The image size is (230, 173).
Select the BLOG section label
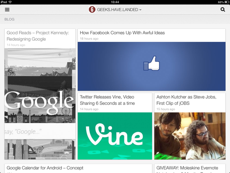click(9, 19)
